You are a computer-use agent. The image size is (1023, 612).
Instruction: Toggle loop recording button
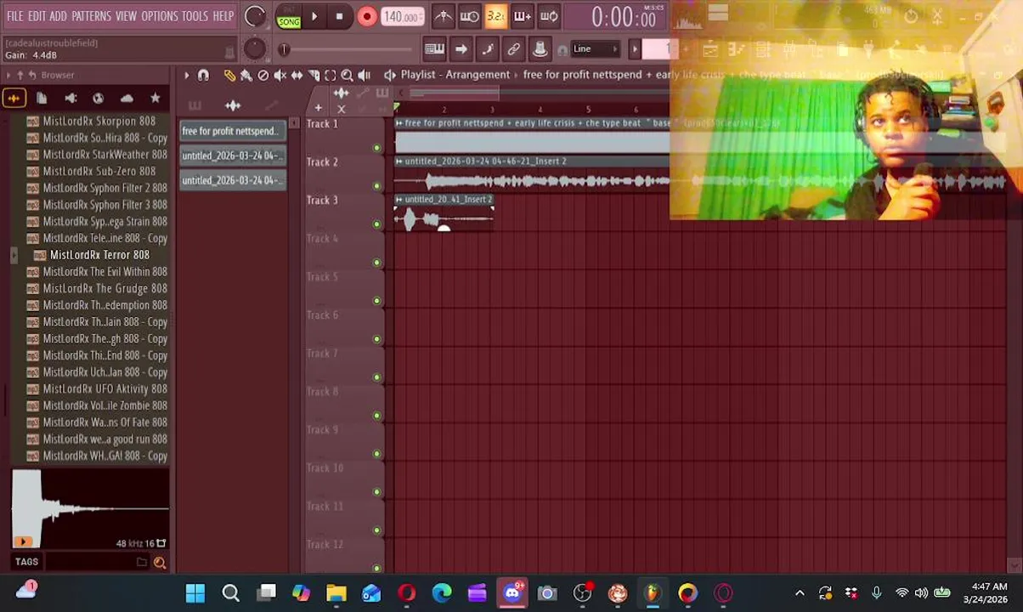point(549,16)
